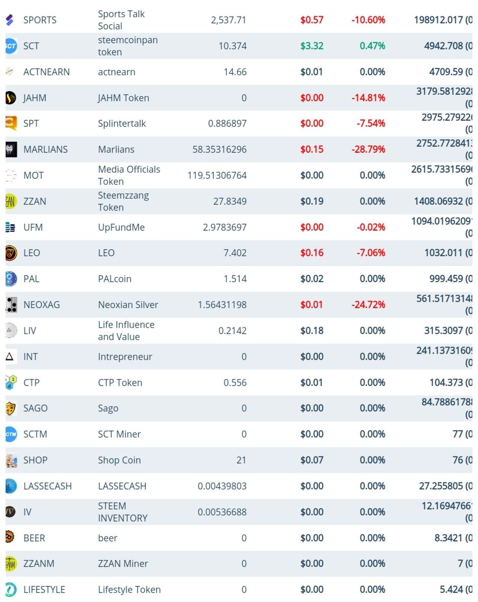Click the INT triangle logo icon
This screenshot has height=602, width=478.
coord(10,357)
